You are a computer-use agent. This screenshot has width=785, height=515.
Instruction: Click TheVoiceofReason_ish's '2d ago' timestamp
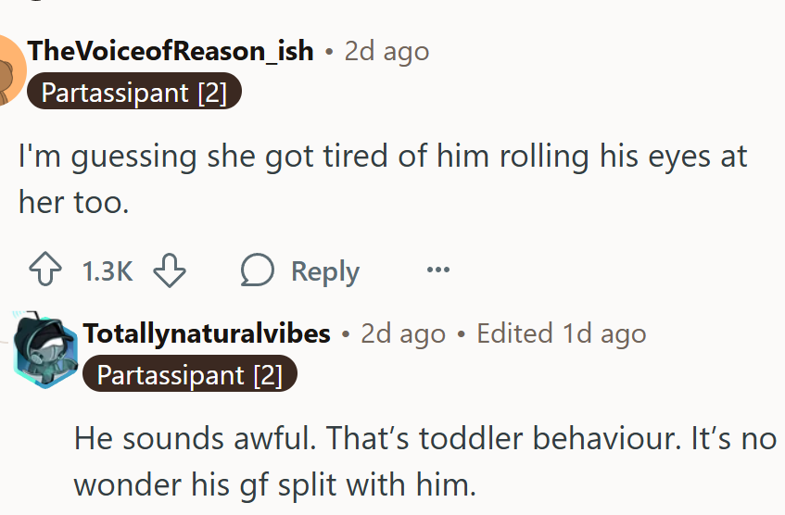[386, 50]
